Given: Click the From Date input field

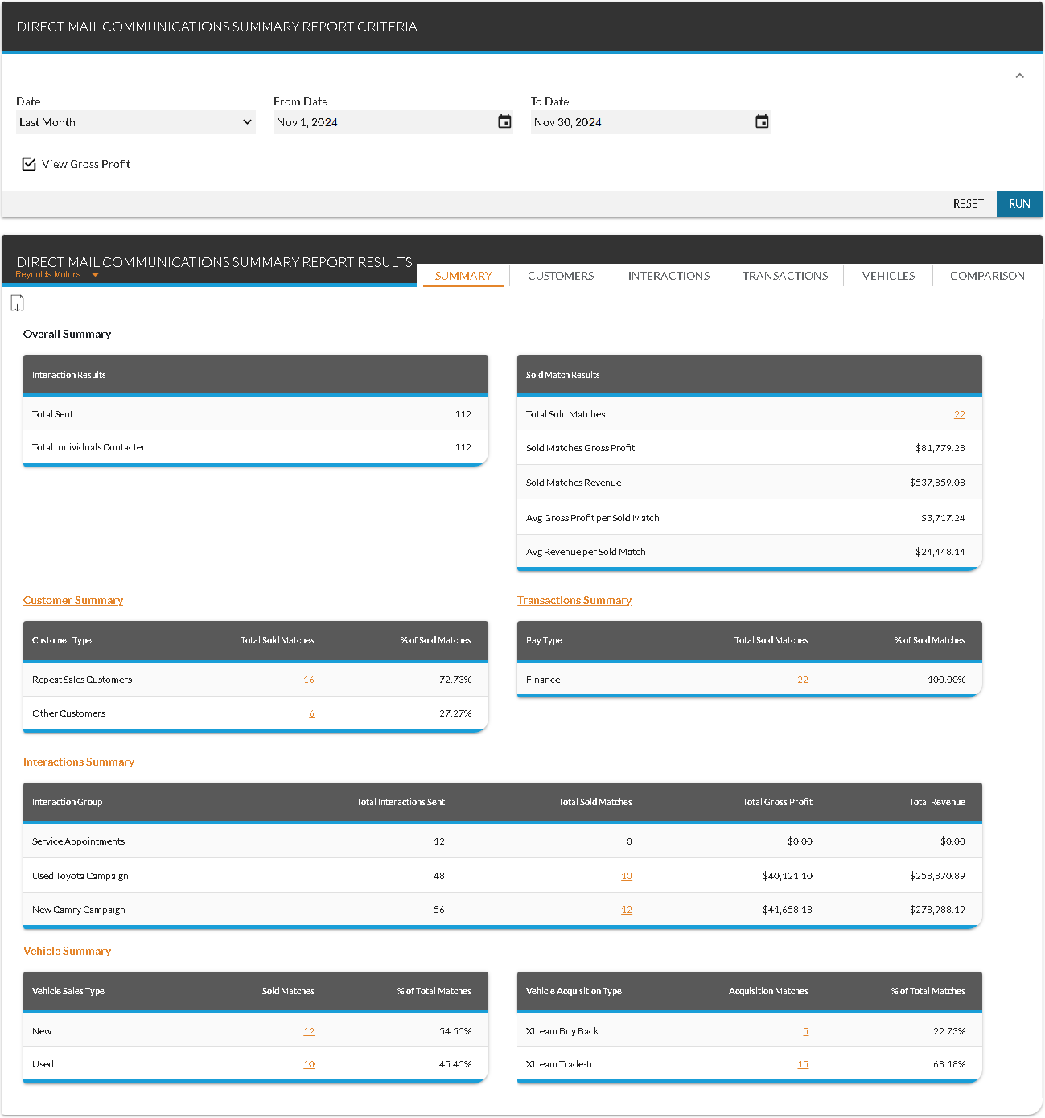Looking at the screenshot, I should 382,122.
